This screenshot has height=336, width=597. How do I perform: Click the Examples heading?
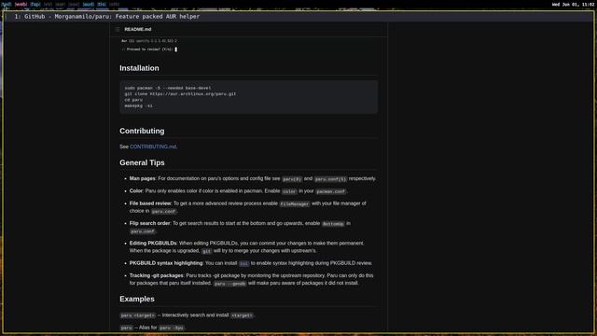137,299
